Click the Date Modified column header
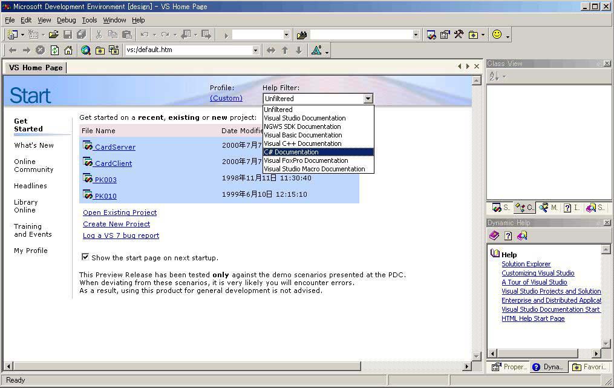The image size is (614, 388). point(241,131)
